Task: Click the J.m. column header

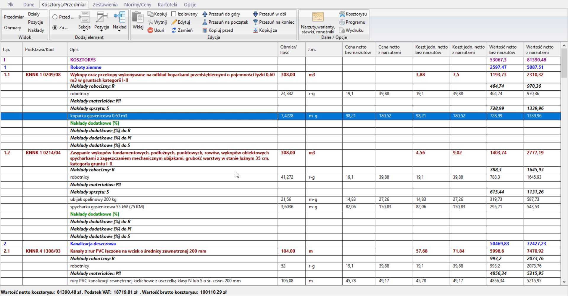Action: tap(324, 49)
